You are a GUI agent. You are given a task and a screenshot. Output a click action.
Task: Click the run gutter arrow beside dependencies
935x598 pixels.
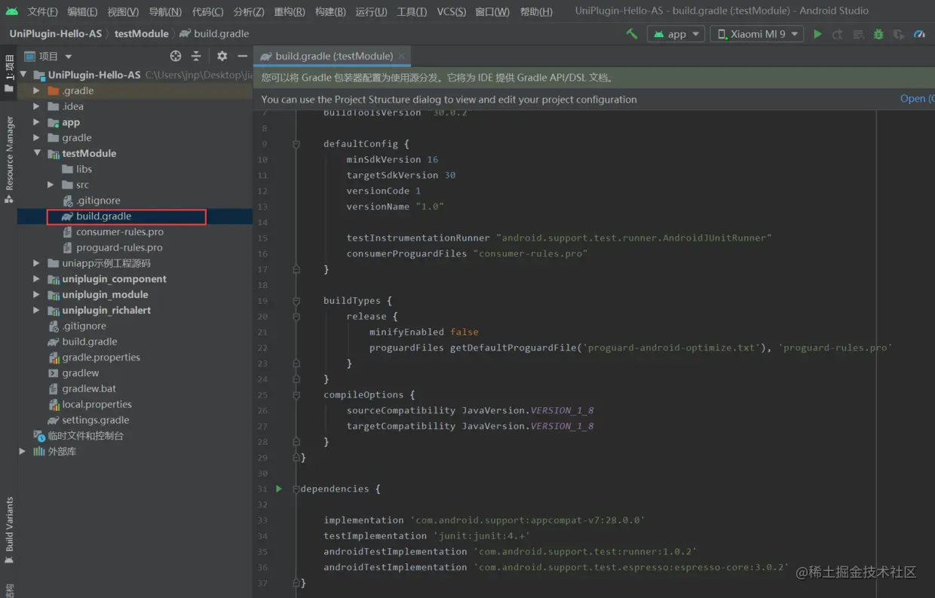tap(279, 489)
